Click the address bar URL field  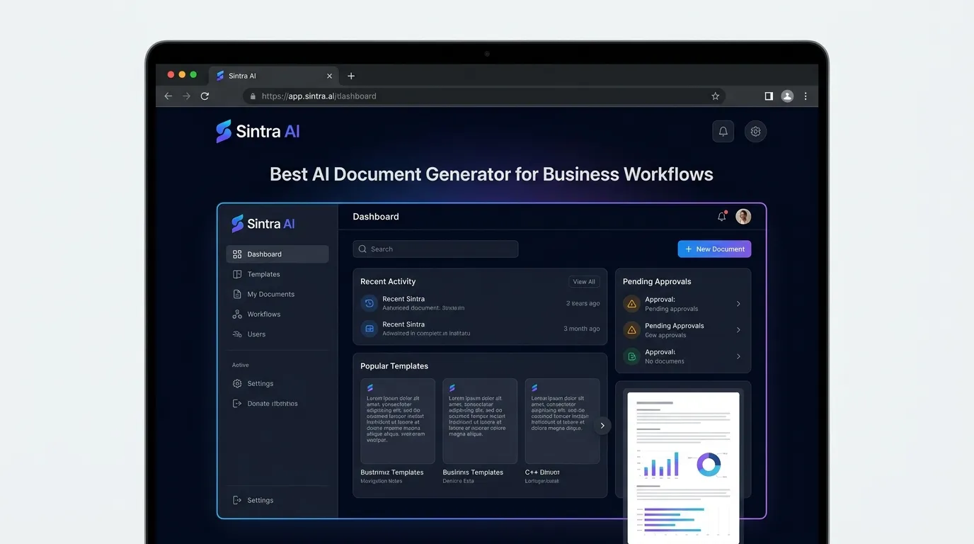pyautogui.click(x=485, y=96)
